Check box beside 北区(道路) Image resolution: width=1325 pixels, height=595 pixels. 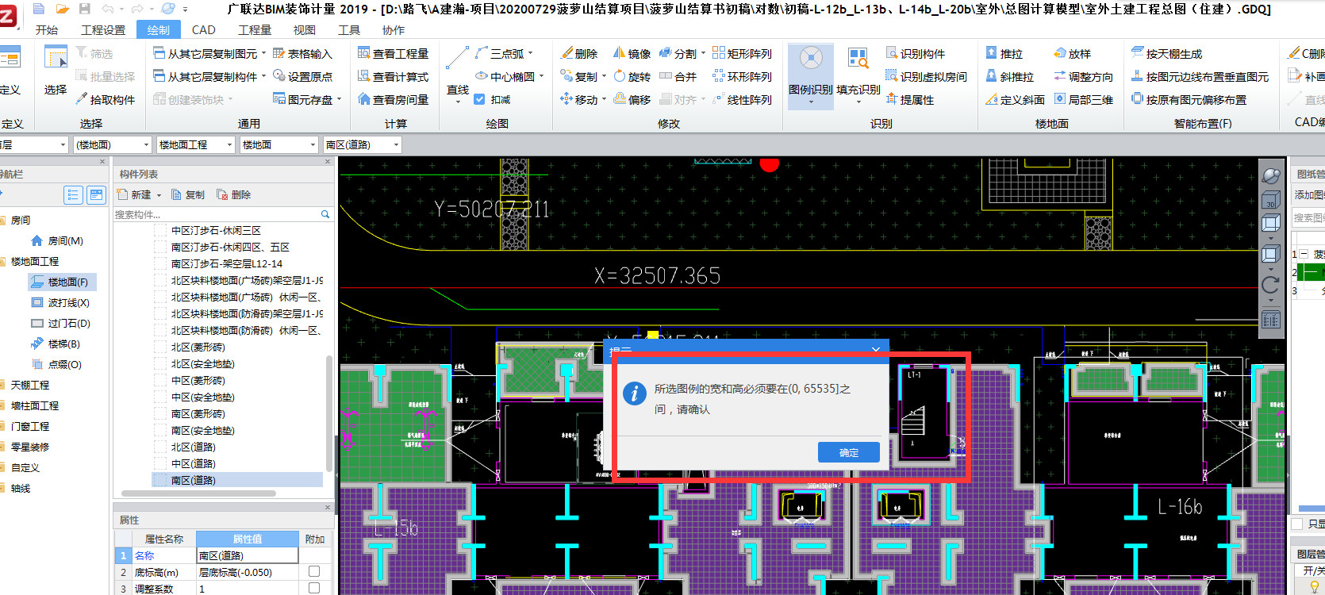[159, 447]
